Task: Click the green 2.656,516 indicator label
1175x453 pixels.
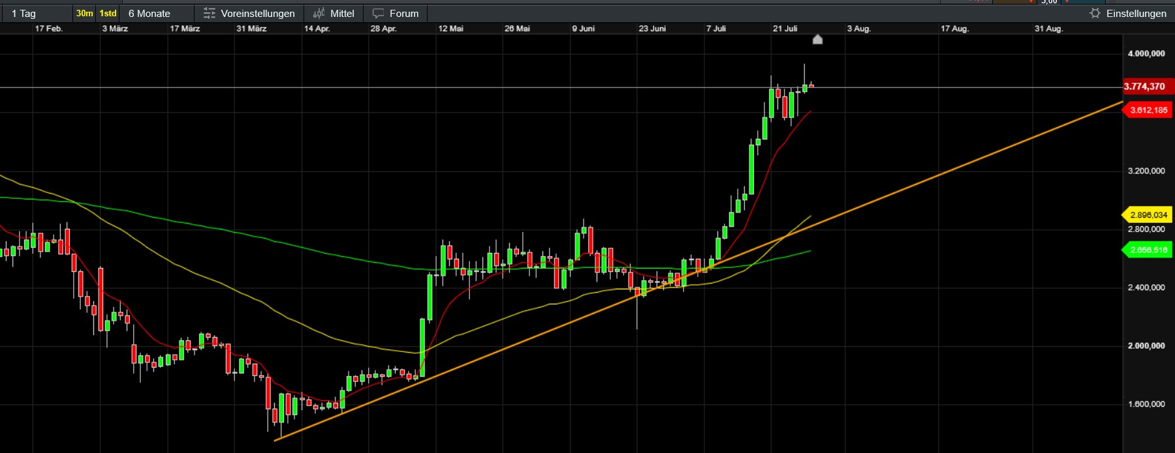Action: (x=1148, y=250)
